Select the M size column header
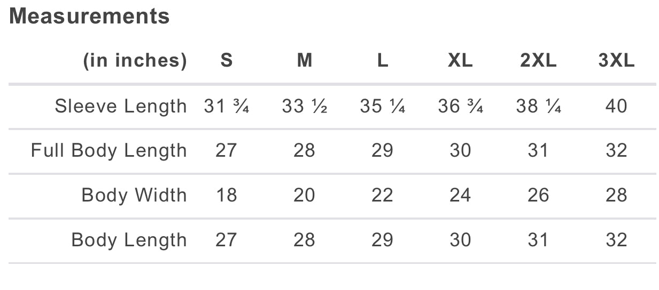The image size is (659, 290). (x=305, y=61)
